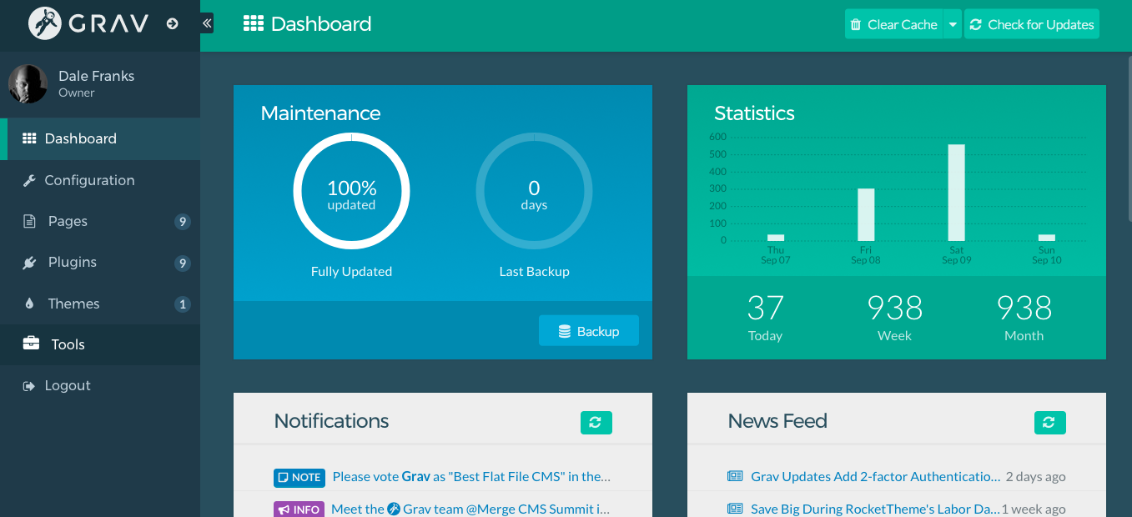
Task: Click news icon beside Grav Updates item
Action: [735, 477]
